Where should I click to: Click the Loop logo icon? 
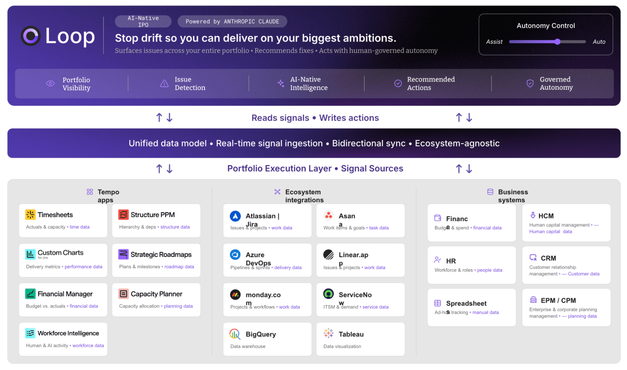pyautogui.click(x=31, y=36)
